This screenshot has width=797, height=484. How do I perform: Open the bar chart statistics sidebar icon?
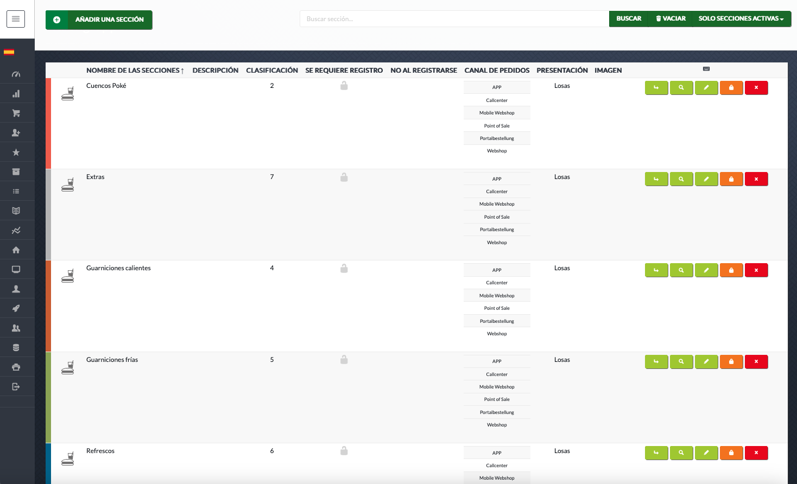tap(16, 94)
